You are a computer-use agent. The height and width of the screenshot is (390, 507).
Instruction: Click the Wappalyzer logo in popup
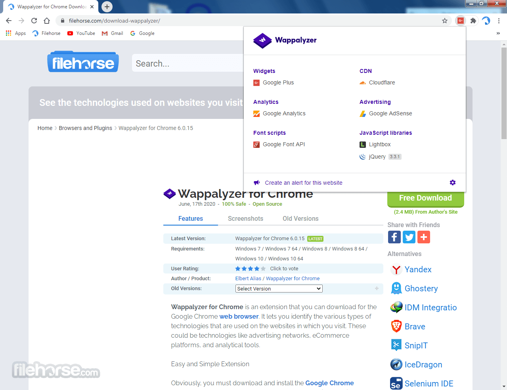pyautogui.click(x=285, y=40)
